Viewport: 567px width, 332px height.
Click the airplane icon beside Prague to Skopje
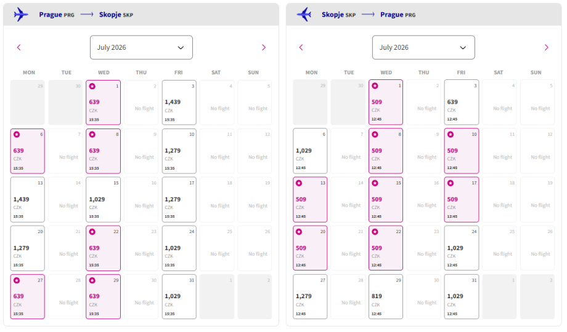click(21, 14)
